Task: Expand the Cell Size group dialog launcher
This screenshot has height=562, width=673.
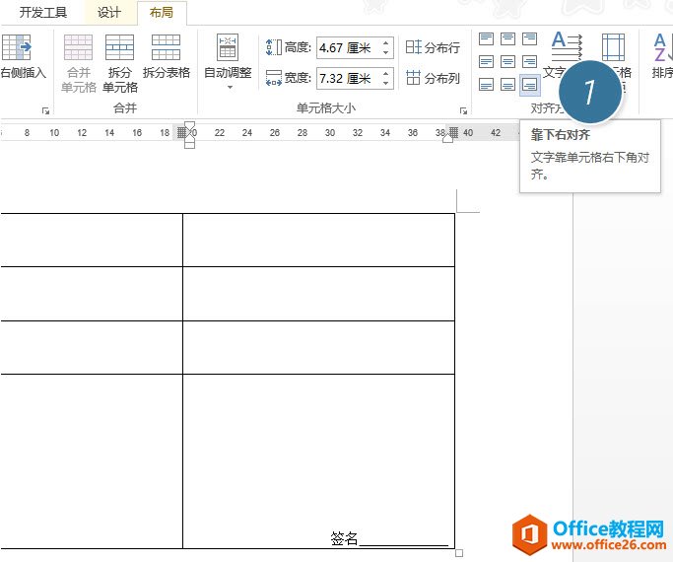Action: coord(465,109)
